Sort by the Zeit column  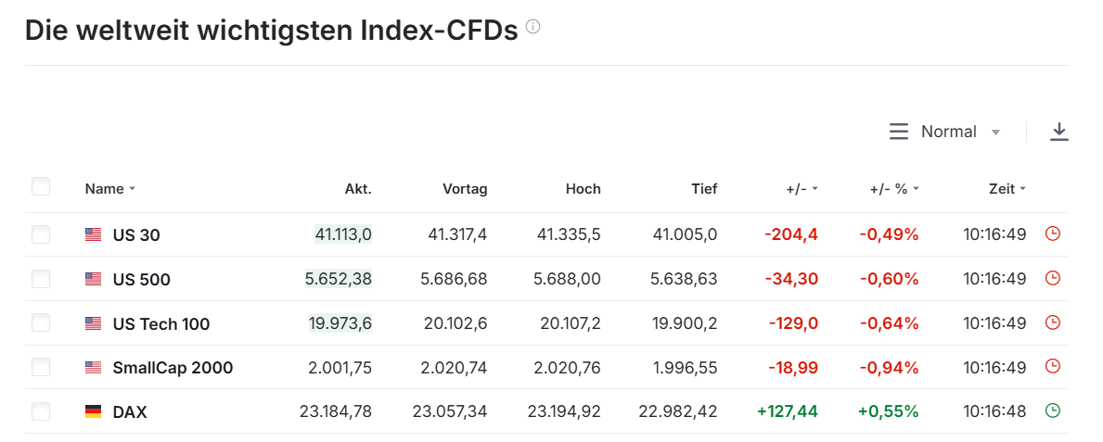click(x=1007, y=189)
